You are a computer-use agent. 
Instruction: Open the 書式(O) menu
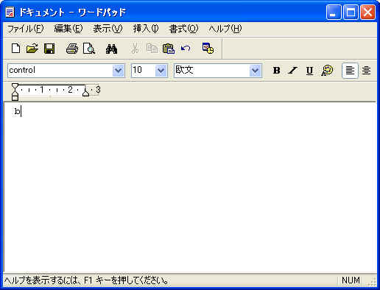tap(183, 29)
